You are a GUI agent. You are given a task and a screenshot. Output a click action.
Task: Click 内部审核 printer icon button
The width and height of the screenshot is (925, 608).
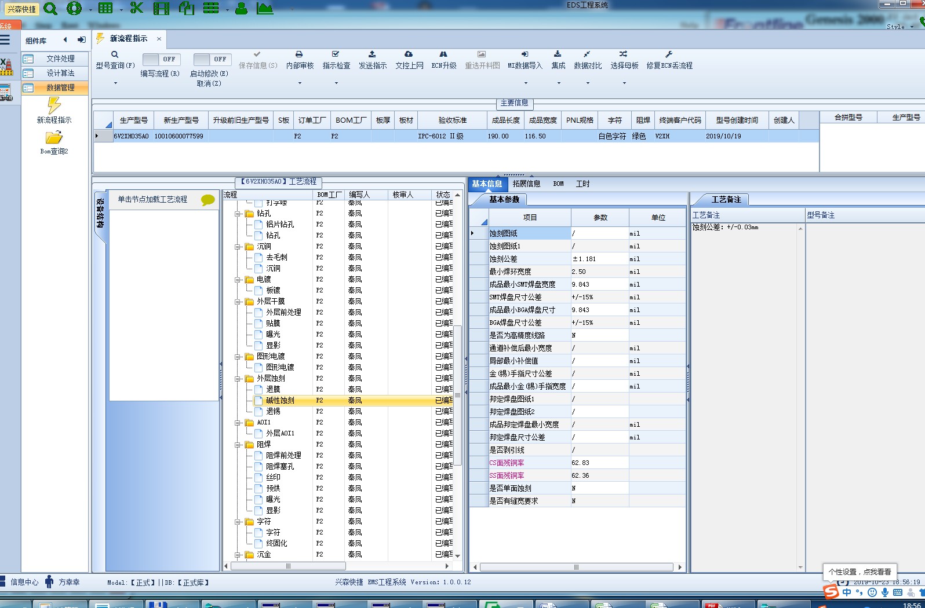click(300, 60)
